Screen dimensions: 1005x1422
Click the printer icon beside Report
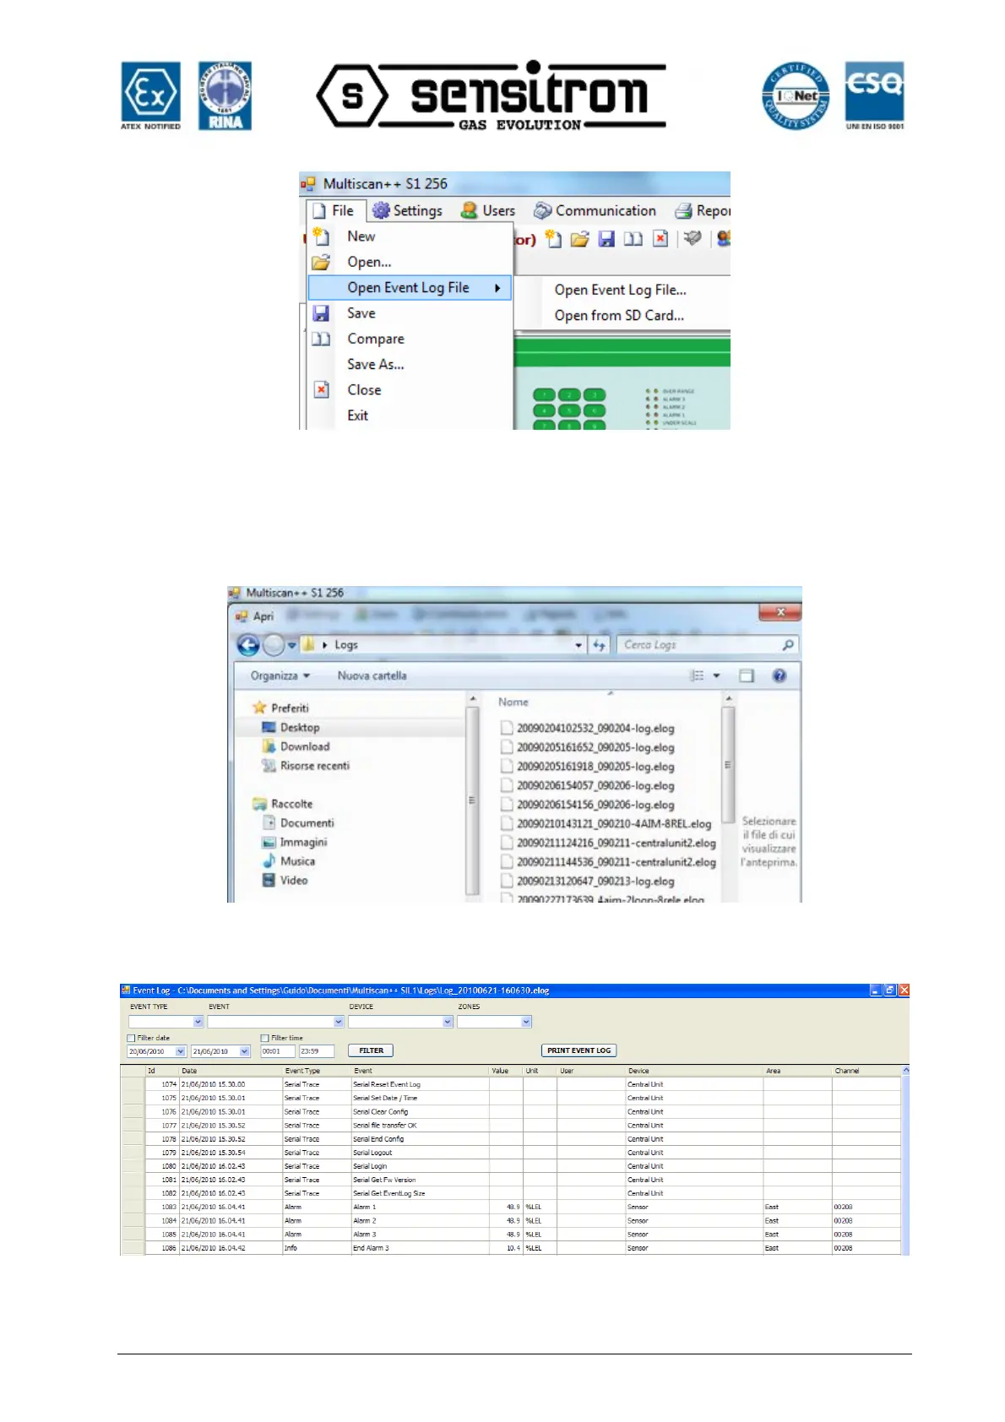click(x=683, y=211)
